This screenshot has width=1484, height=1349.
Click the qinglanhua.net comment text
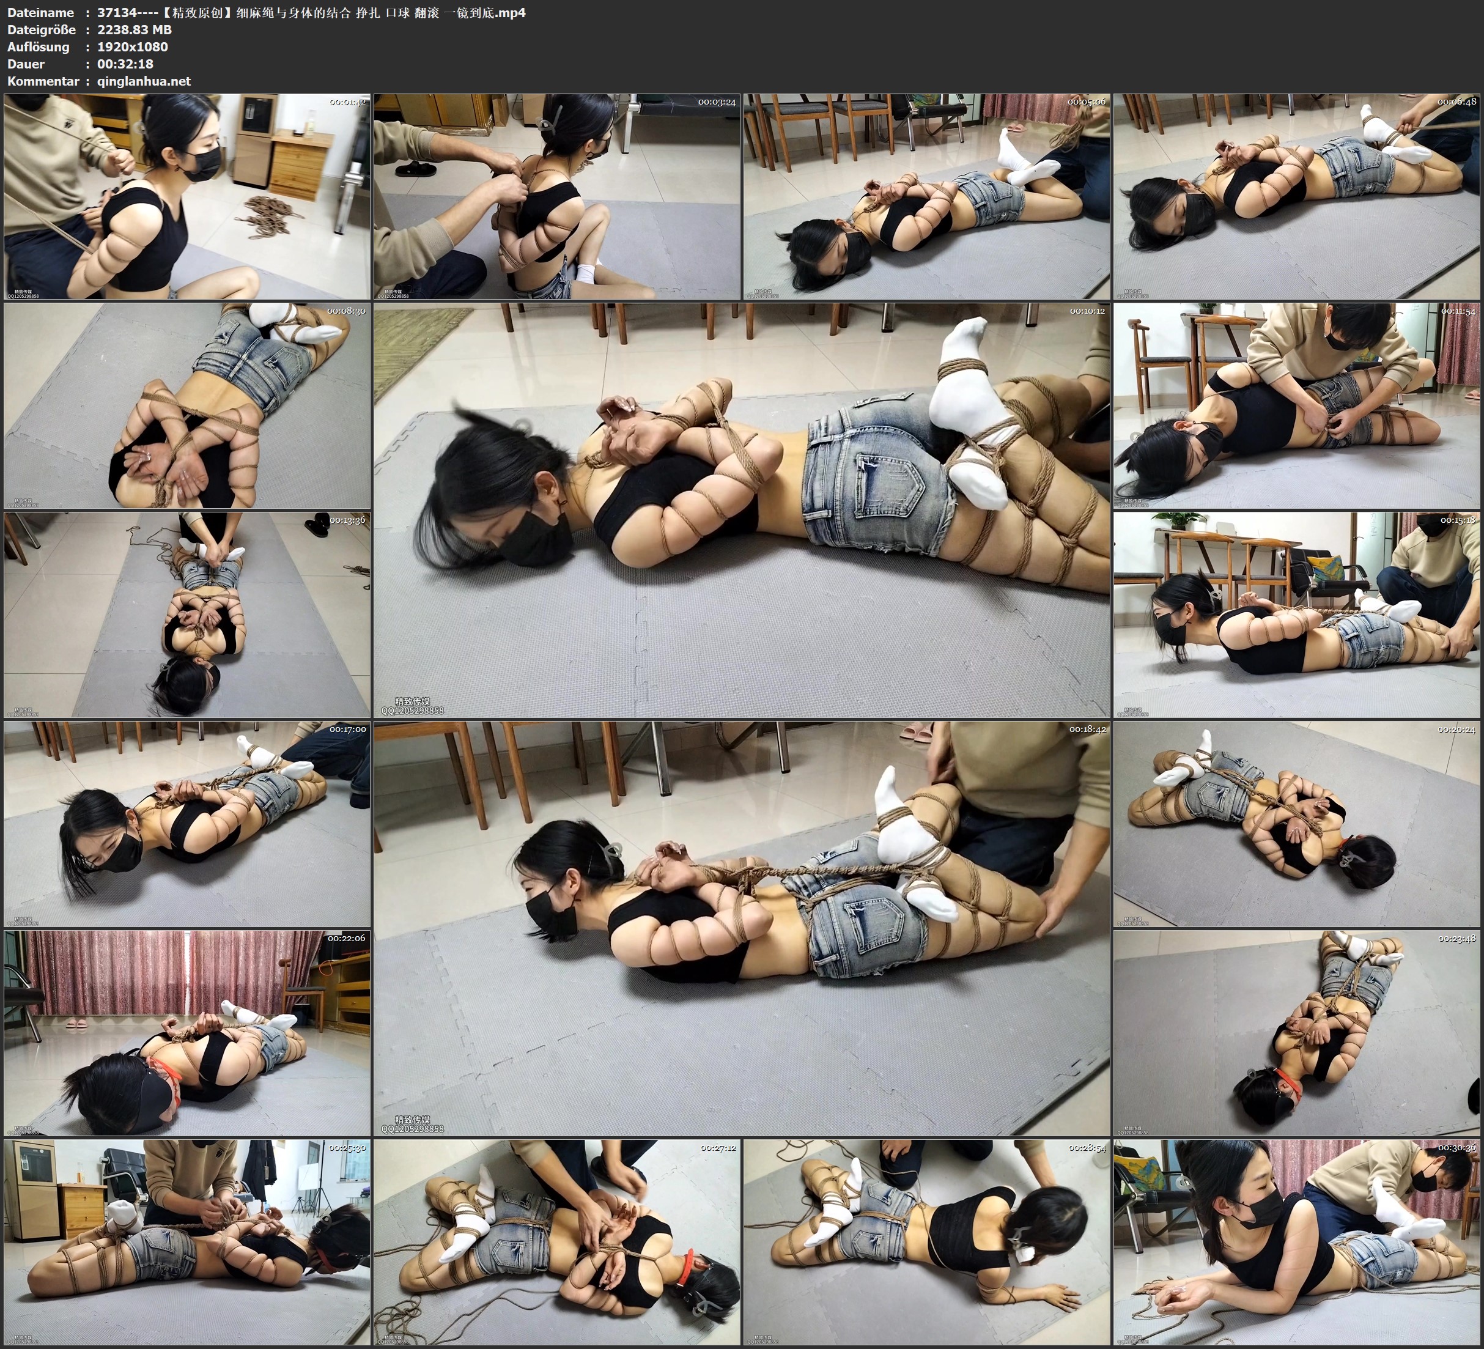[x=144, y=81]
